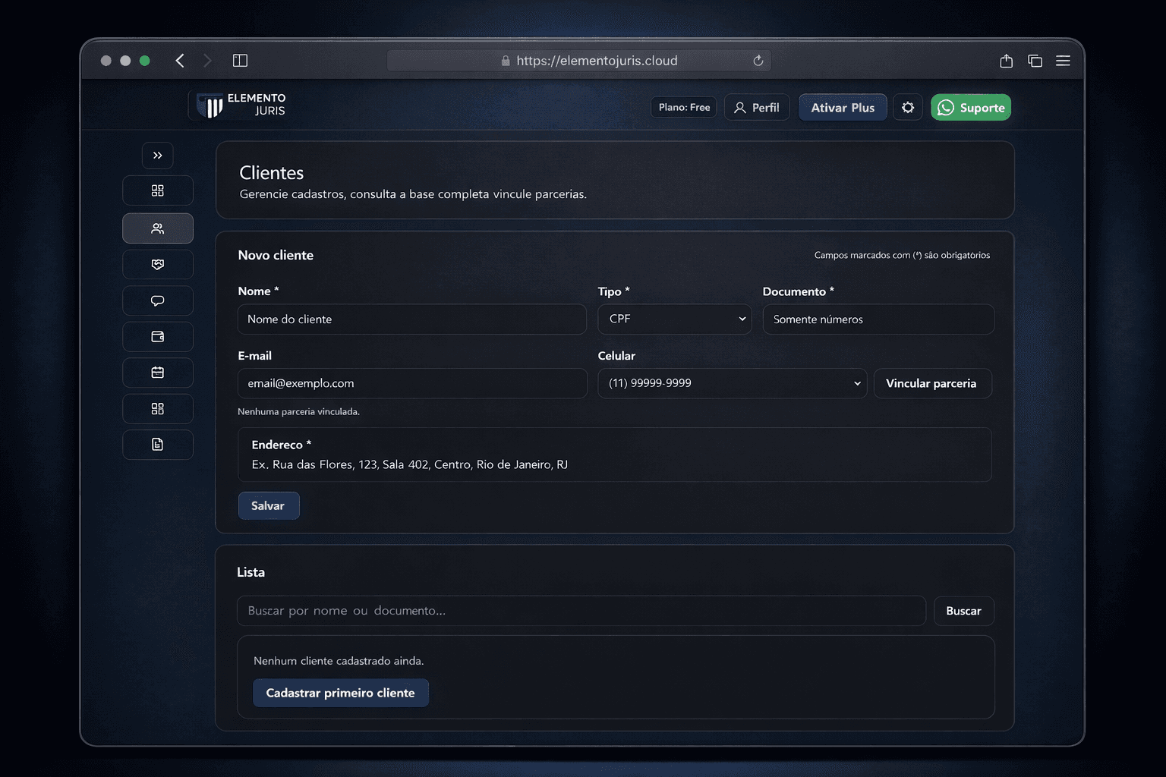The height and width of the screenshot is (777, 1166).
Task: Expand the sidebar with the double-chevron button
Action: [x=157, y=156]
